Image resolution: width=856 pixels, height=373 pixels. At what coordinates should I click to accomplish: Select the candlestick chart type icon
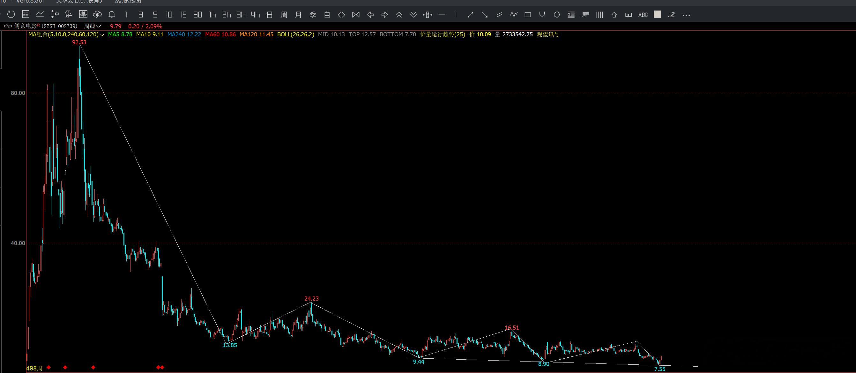coord(55,15)
